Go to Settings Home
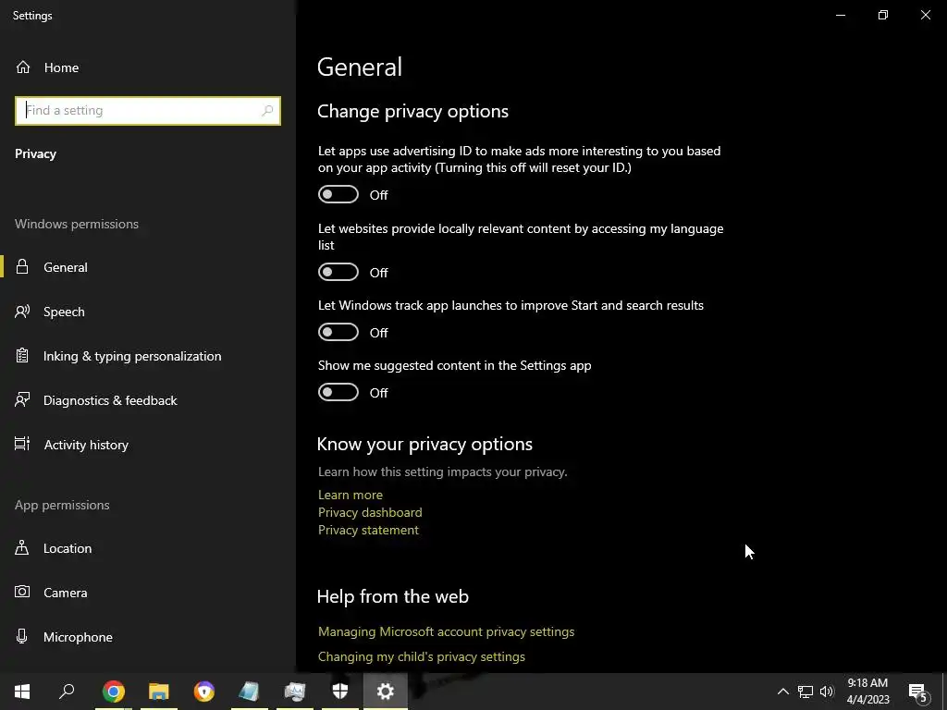This screenshot has height=710, width=947. [x=148, y=67]
